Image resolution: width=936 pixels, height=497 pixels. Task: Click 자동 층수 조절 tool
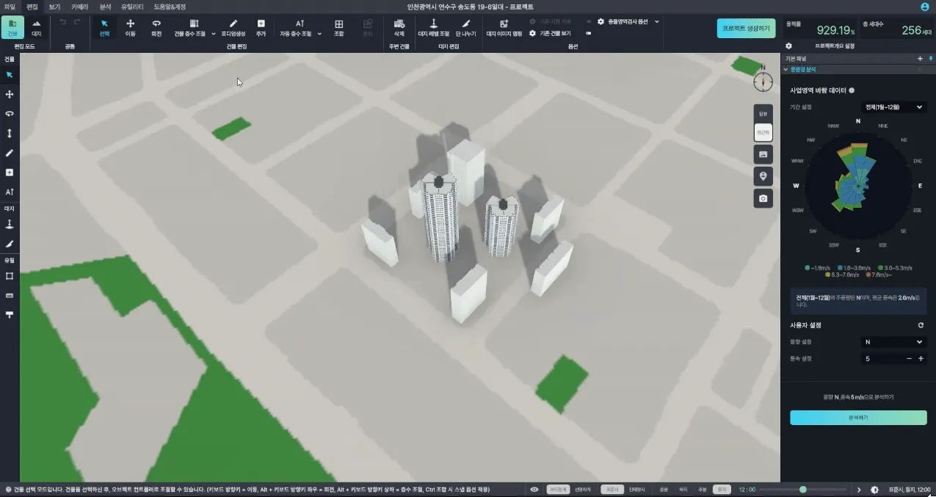point(295,28)
